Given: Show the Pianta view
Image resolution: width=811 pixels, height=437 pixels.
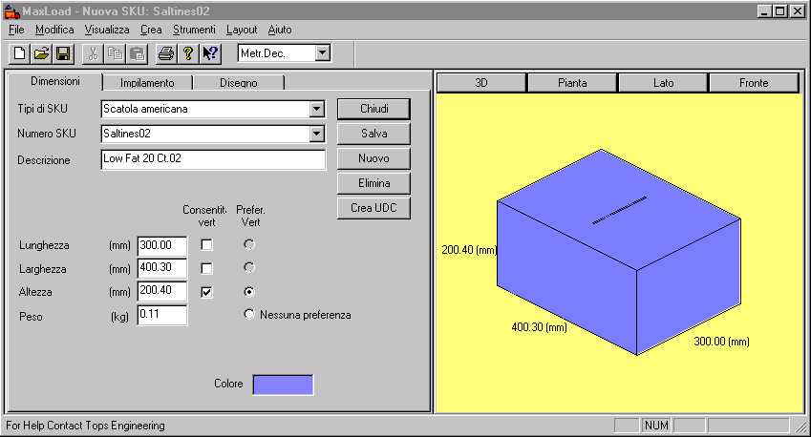Looking at the screenshot, I should [x=572, y=83].
